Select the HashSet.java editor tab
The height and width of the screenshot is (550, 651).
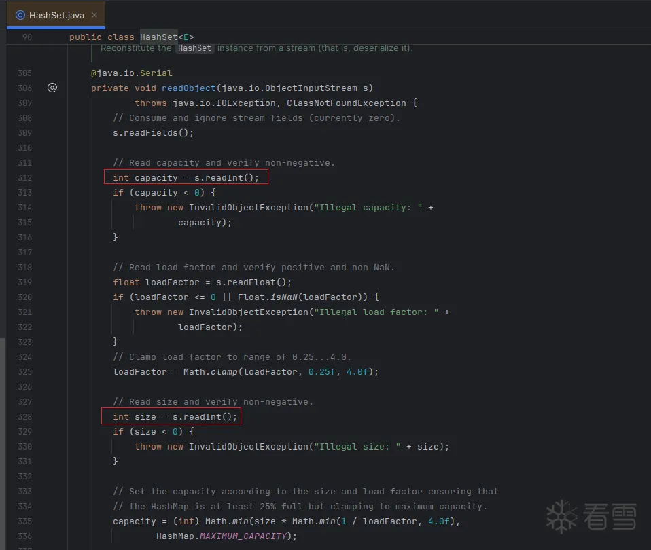coord(56,16)
